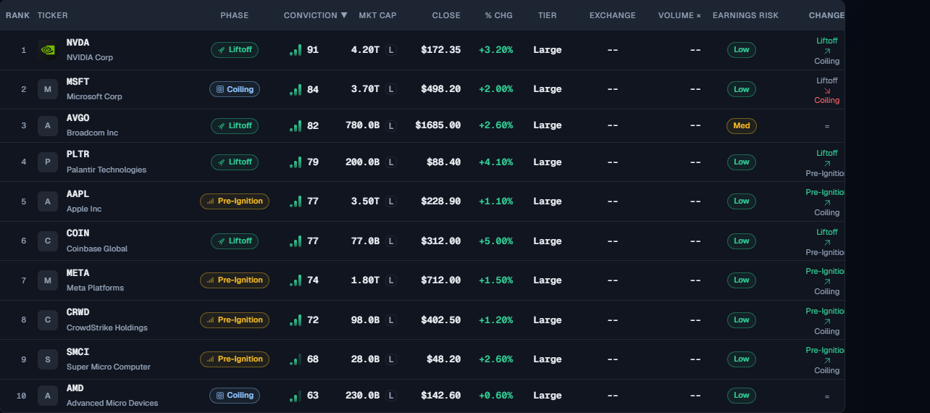Viewport: 930px width, 413px height.
Task: Click the L badge next to 3.70T
Action: pyautogui.click(x=391, y=89)
